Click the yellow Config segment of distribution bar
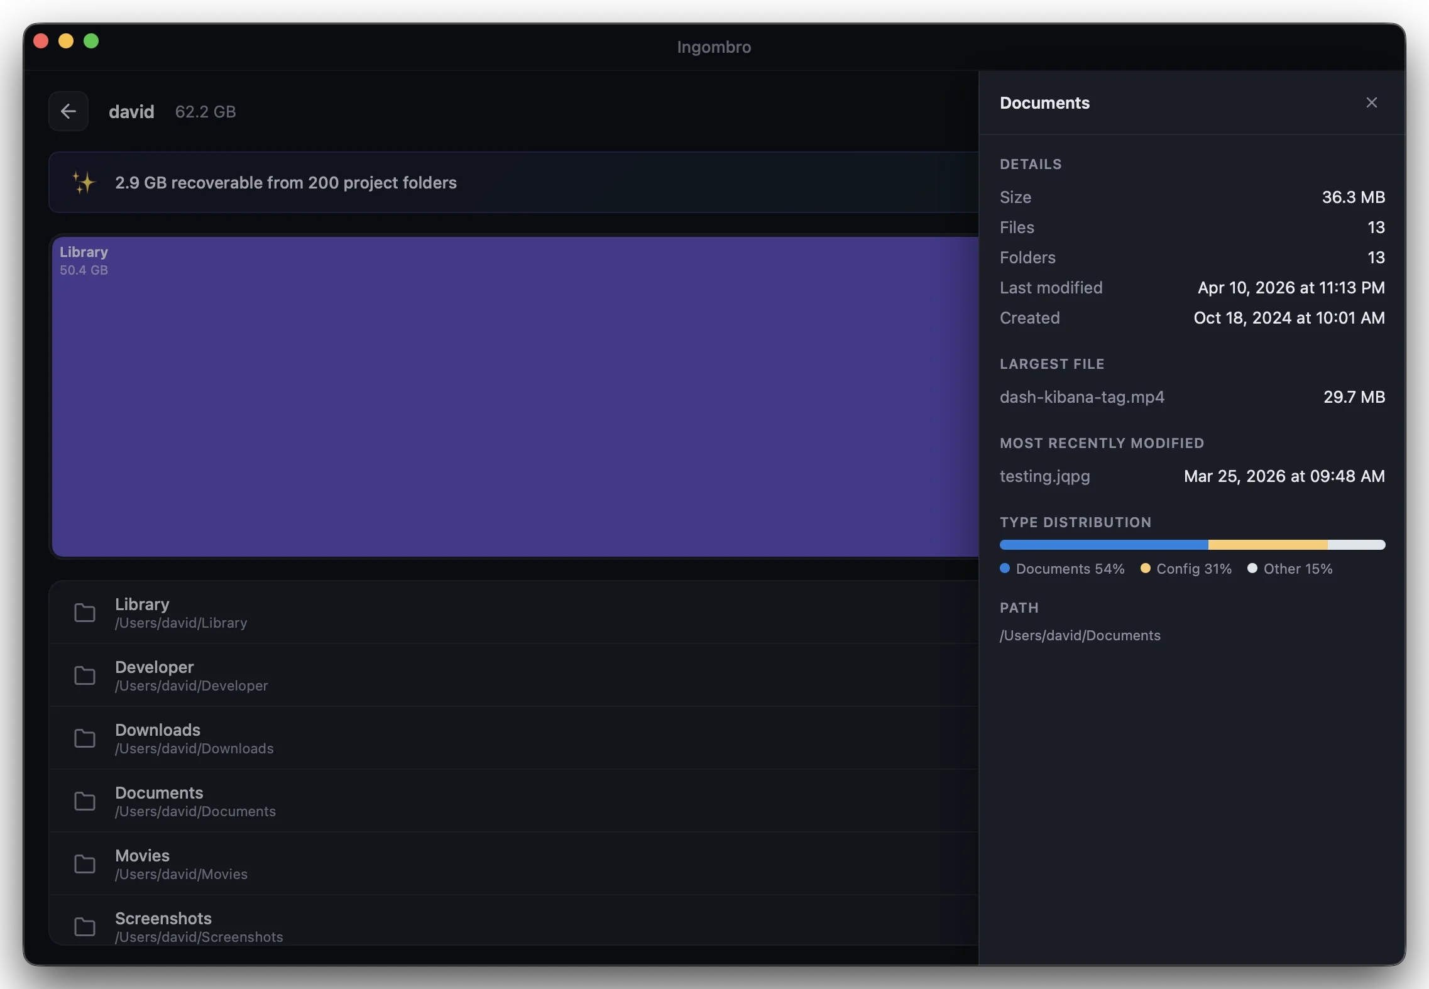1429x989 pixels. (1268, 545)
